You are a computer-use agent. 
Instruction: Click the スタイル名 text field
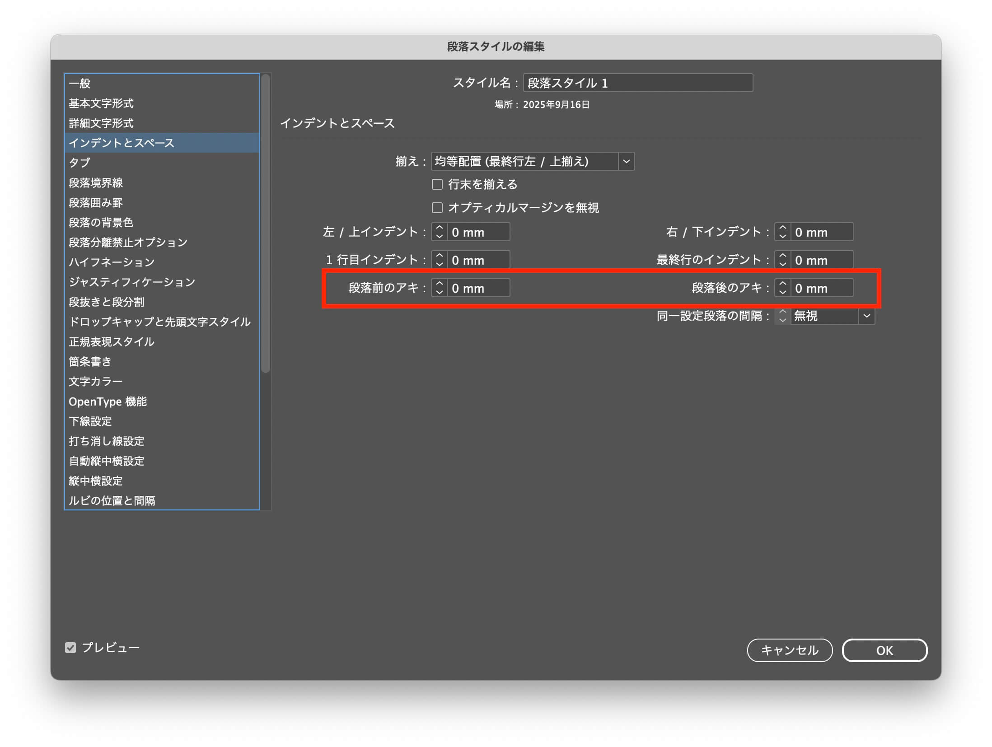point(637,83)
